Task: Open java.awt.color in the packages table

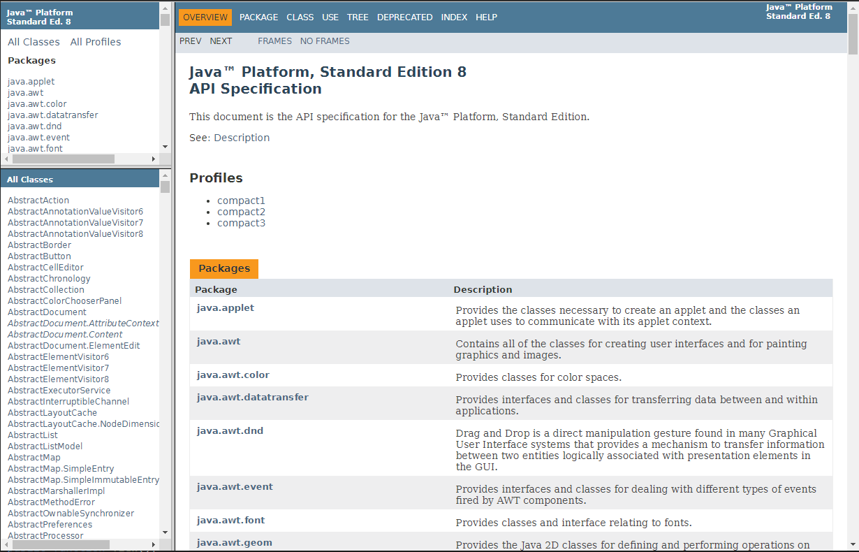Action: click(x=233, y=375)
